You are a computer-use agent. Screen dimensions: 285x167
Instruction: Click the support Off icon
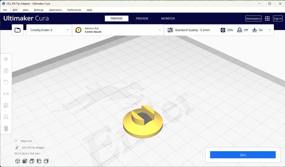tap(239, 30)
